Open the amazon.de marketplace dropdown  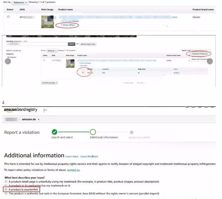[x=31, y=119]
